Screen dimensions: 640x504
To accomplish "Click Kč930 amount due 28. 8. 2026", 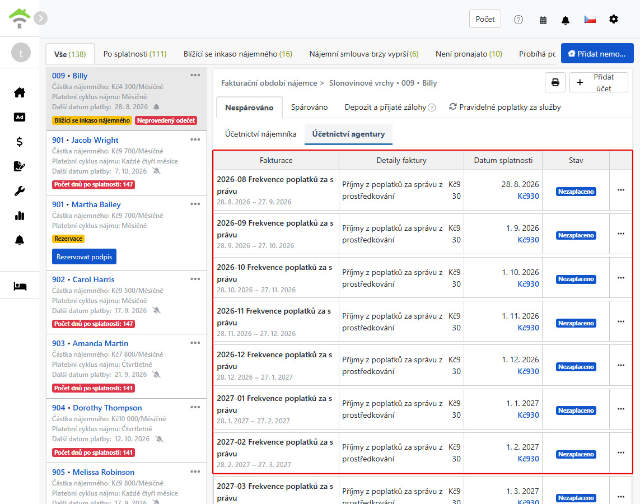I will pyautogui.click(x=528, y=197).
